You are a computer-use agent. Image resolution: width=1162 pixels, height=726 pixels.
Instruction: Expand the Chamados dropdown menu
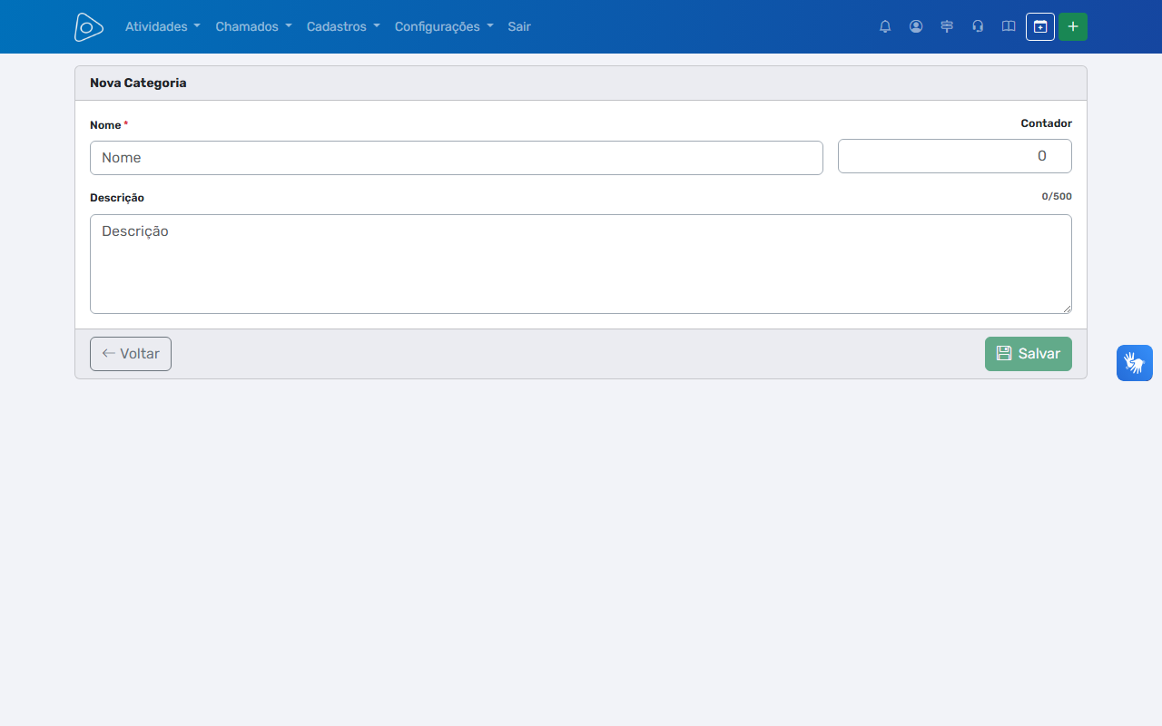click(253, 26)
